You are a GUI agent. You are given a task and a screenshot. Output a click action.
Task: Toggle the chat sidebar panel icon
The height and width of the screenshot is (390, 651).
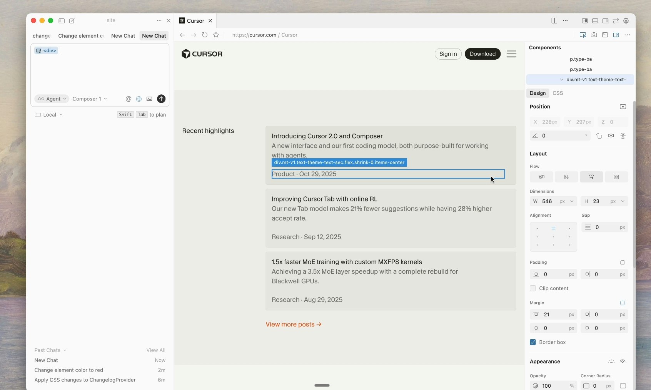pos(62,21)
